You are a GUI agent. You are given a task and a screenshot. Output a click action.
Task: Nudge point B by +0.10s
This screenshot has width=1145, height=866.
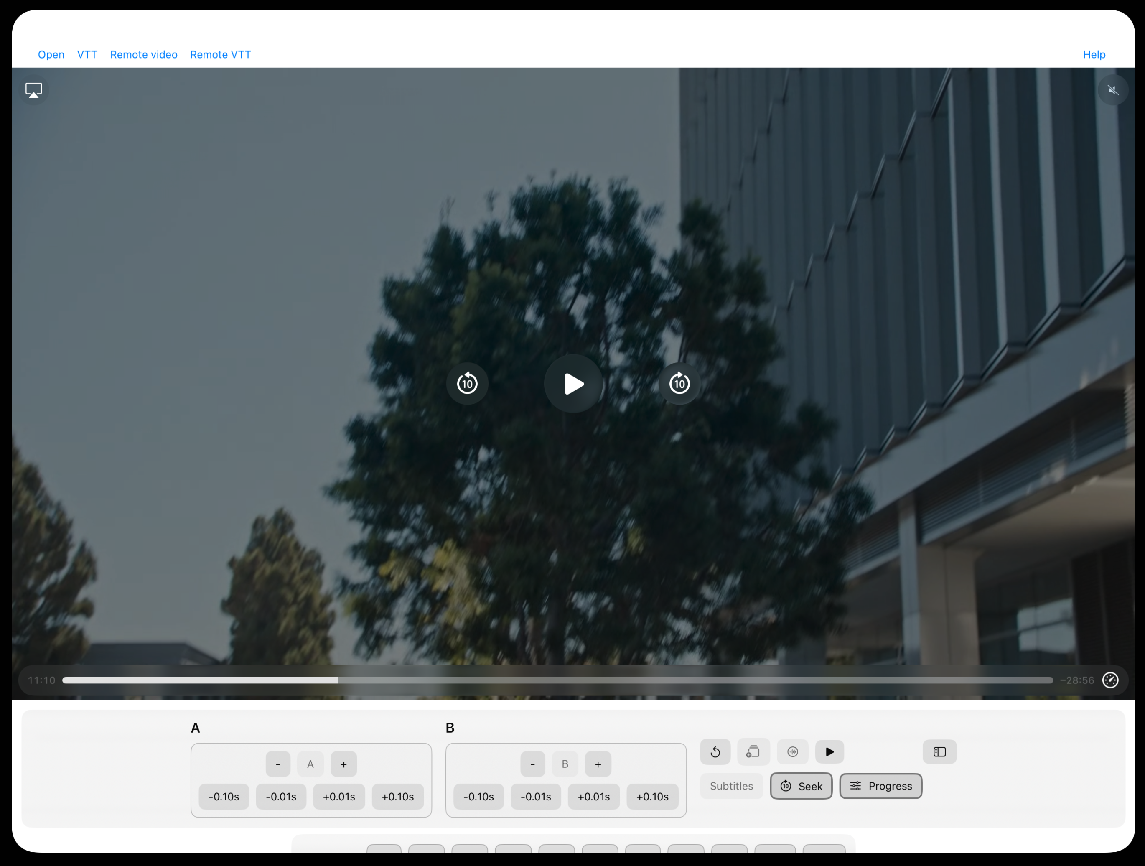[652, 796]
